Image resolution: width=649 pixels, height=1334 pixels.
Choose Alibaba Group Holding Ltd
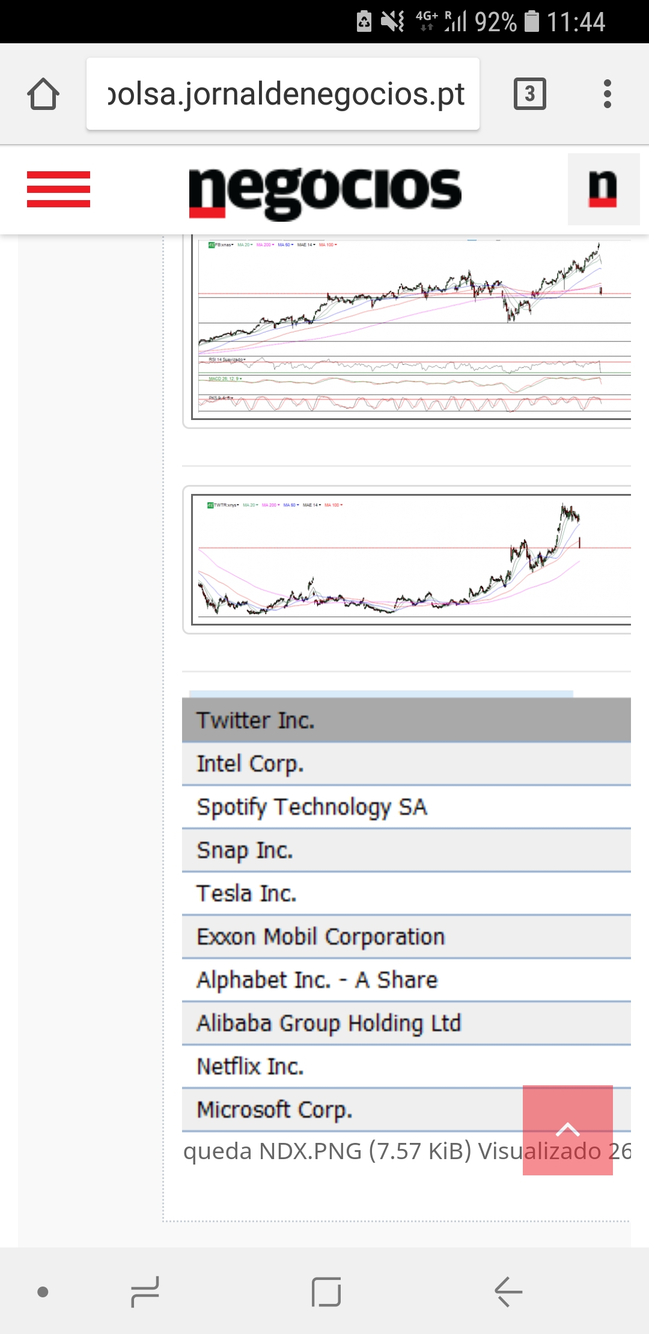tap(329, 1023)
